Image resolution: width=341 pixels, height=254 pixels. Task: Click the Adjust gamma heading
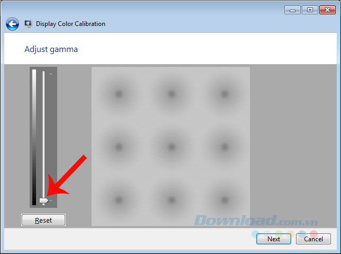(x=51, y=49)
